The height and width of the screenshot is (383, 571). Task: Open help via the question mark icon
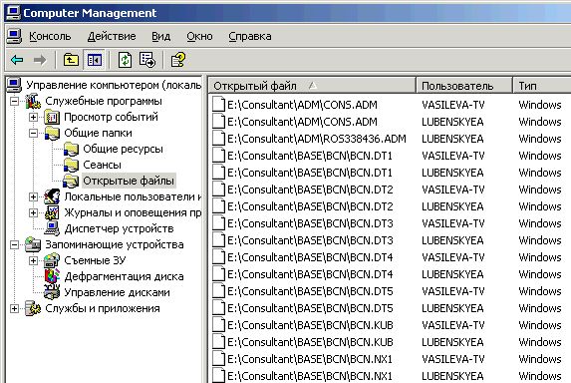tap(178, 60)
